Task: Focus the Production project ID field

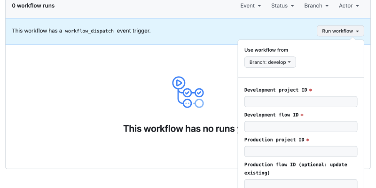Action: [301, 151]
